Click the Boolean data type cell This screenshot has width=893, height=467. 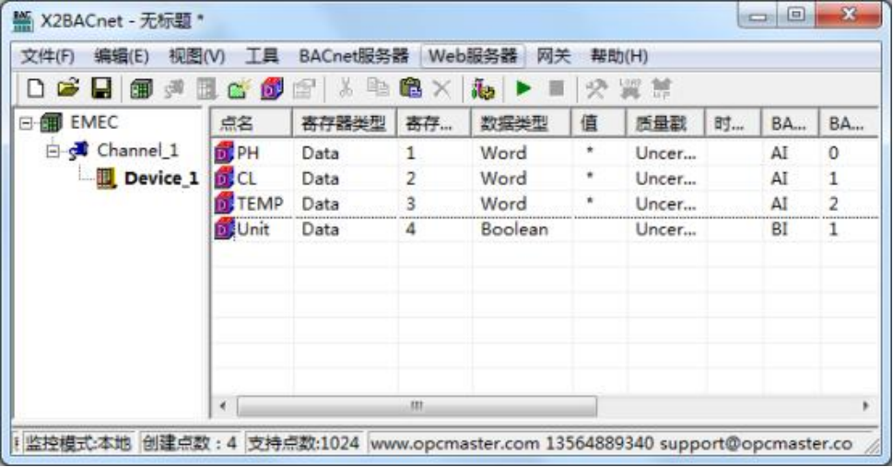click(x=514, y=229)
